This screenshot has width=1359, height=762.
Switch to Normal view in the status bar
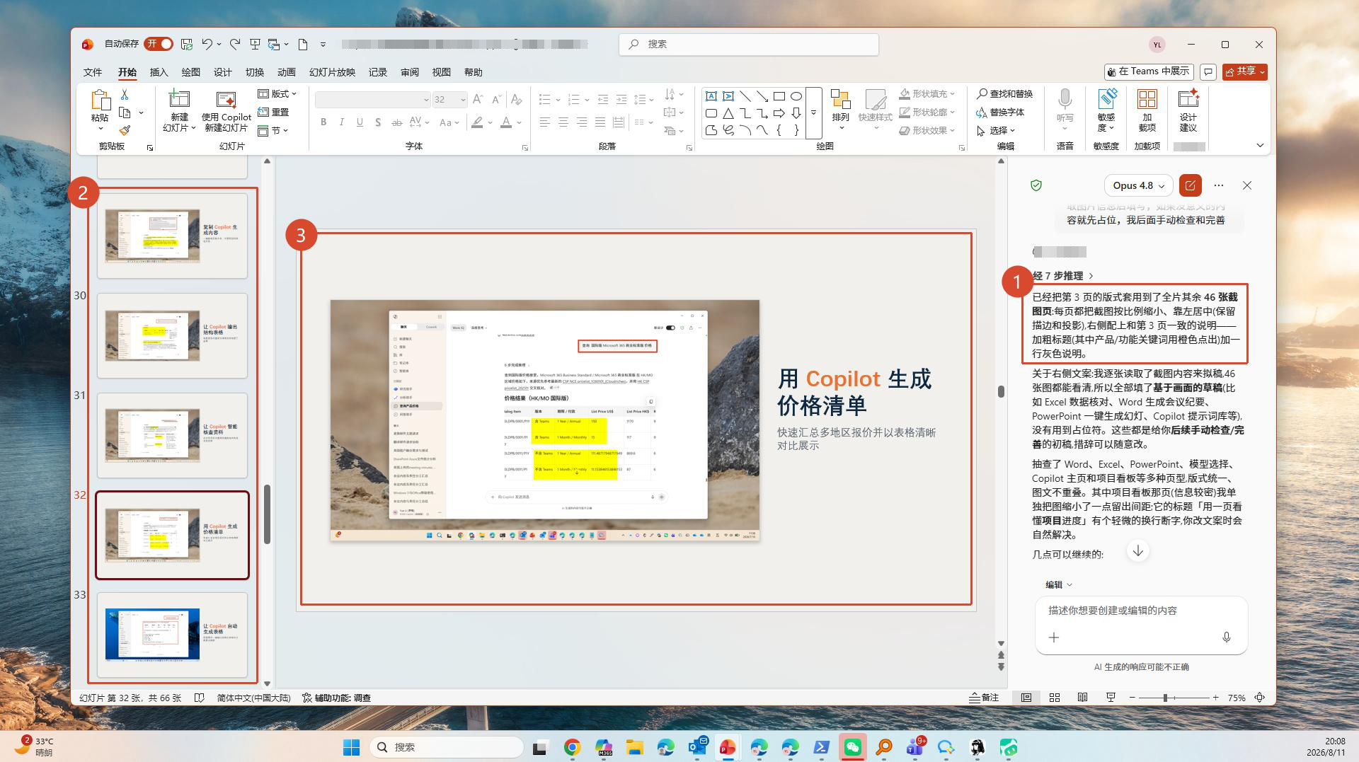click(x=1026, y=698)
